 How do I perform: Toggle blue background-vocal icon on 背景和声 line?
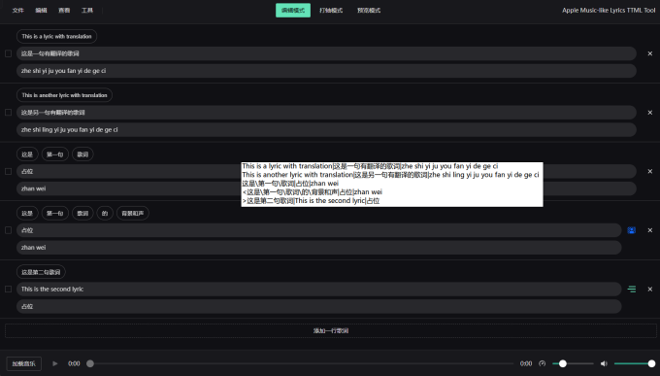(632, 230)
